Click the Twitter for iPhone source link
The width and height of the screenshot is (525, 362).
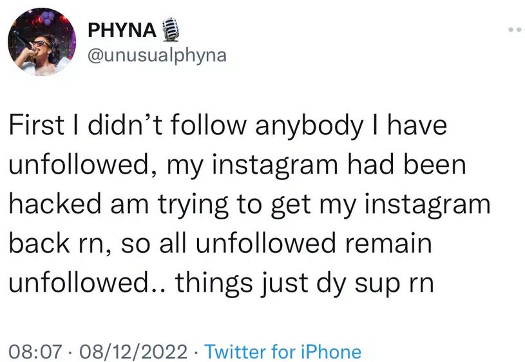(x=282, y=352)
